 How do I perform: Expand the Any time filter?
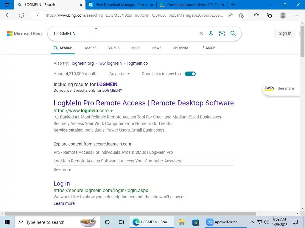click(119, 74)
